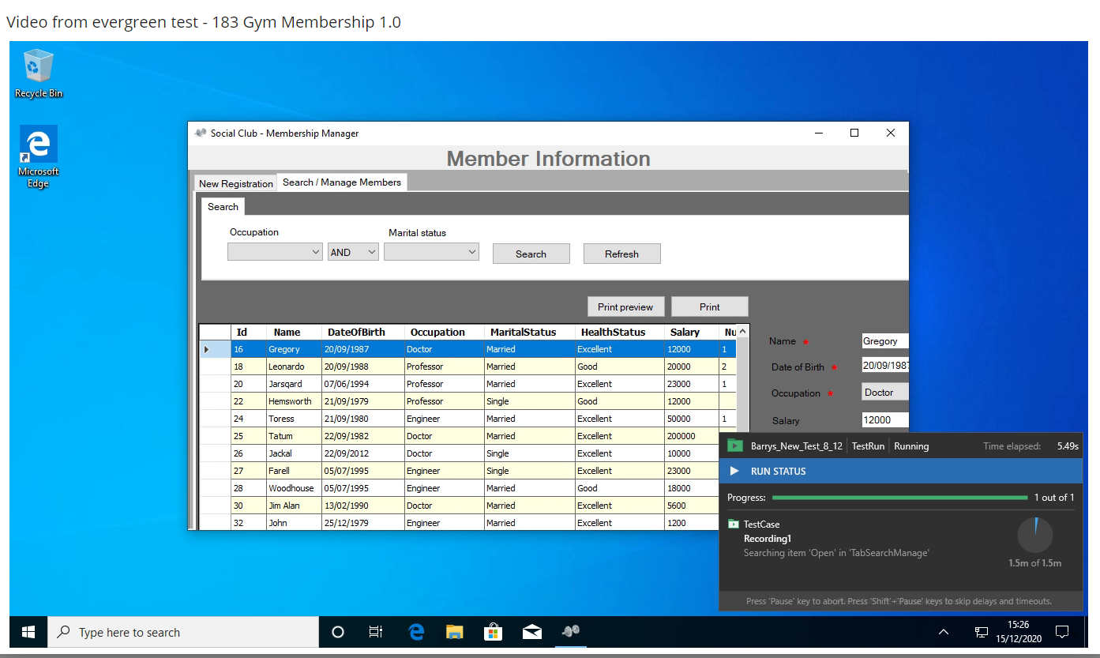Click the taskbar search box

point(184,632)
